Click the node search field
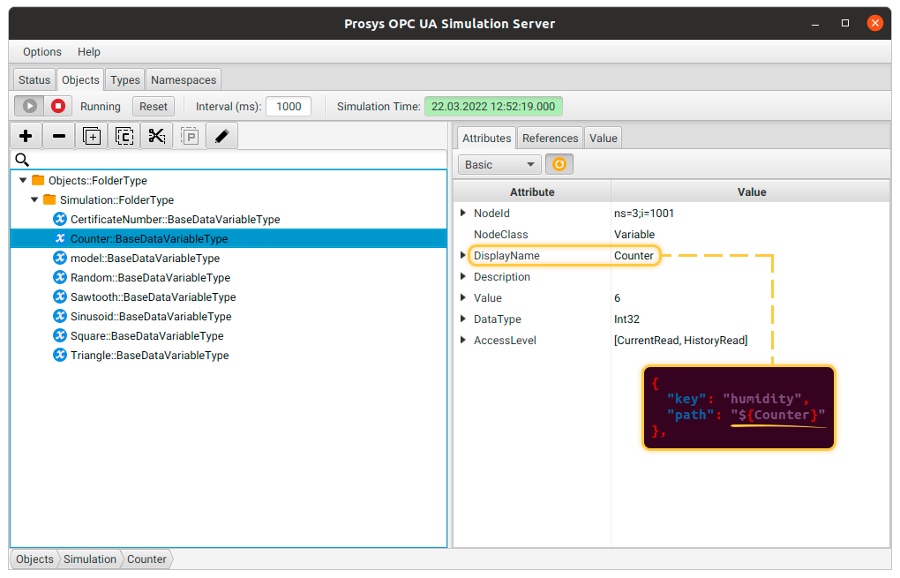 tap(229, 160)
